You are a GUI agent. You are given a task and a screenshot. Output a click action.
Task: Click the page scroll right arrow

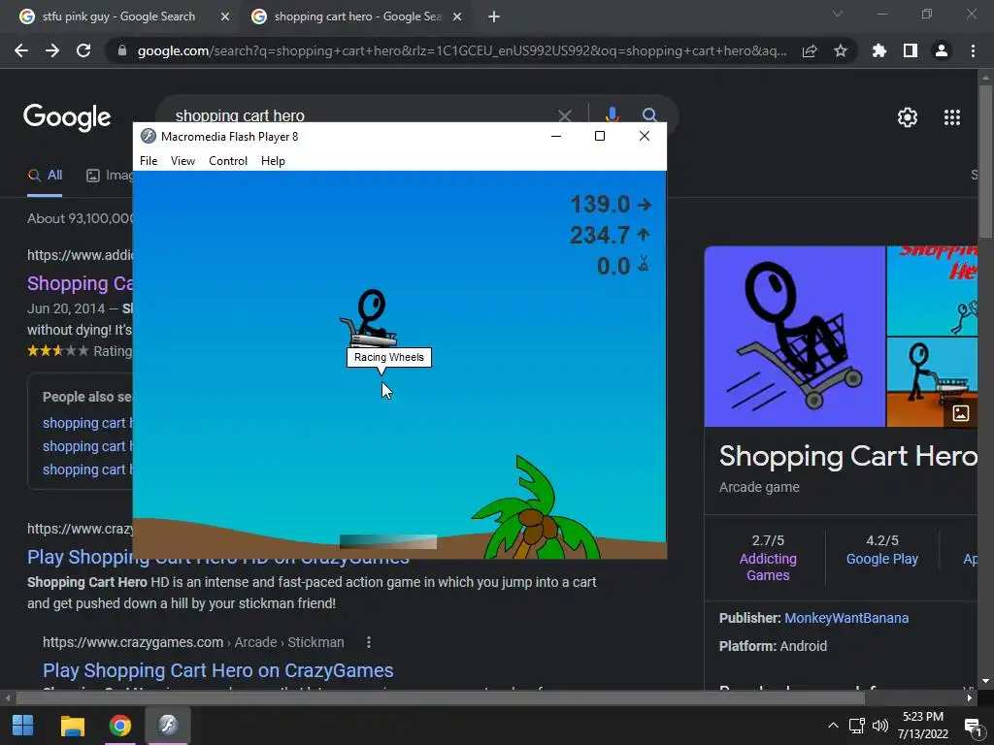(970, 698)
